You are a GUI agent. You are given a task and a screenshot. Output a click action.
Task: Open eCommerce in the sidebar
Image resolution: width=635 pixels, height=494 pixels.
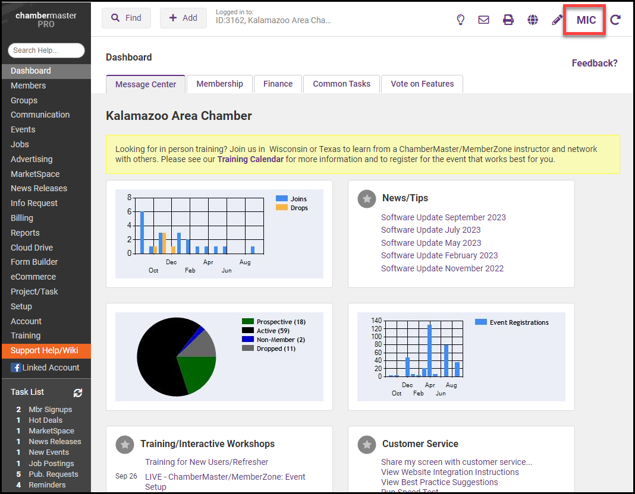[33, 277]
